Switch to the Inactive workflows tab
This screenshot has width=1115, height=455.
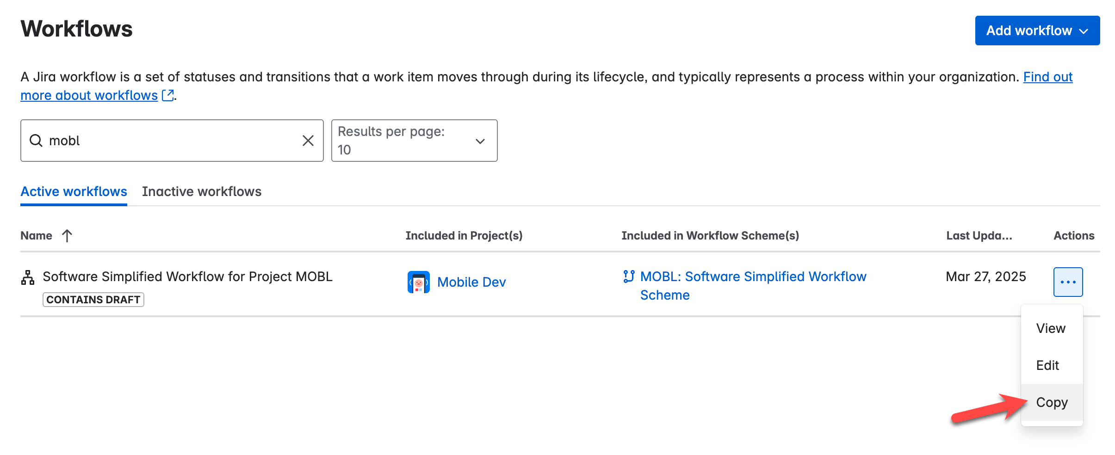(x=202, y=191)
